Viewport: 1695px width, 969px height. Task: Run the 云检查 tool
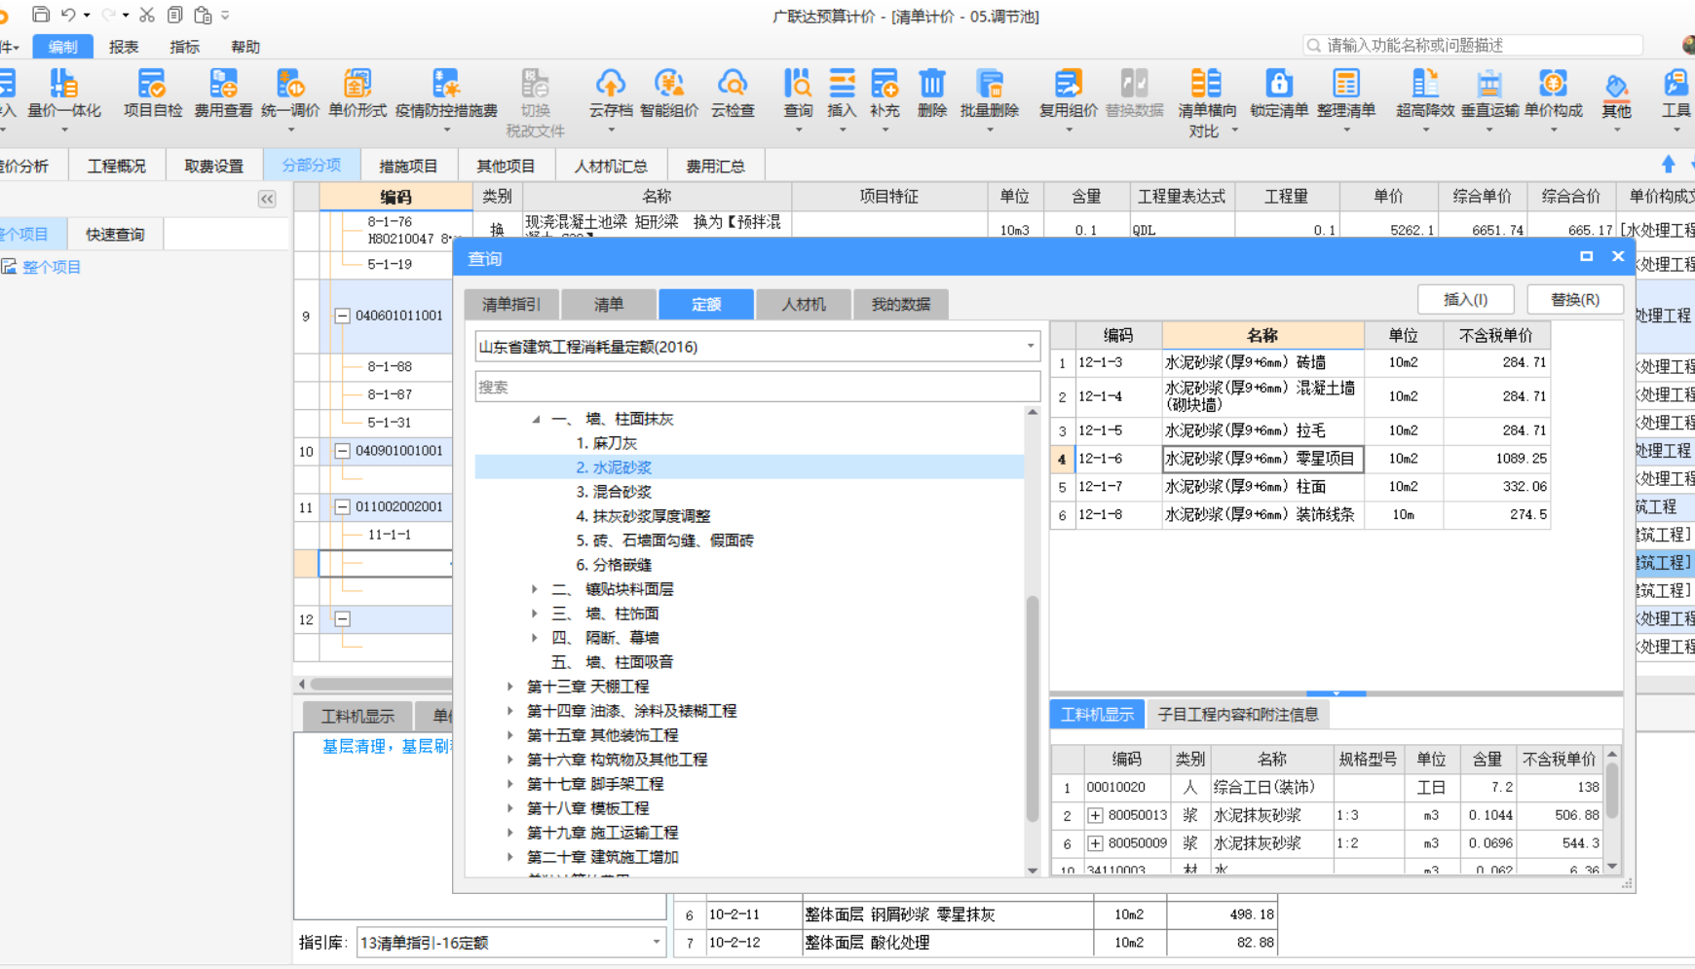click(x=733, y=94)
